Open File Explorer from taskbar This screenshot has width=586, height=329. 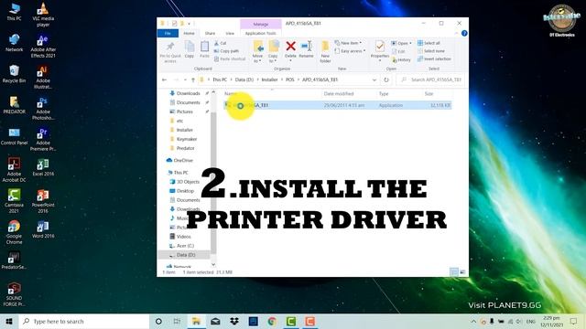point(196,321)
